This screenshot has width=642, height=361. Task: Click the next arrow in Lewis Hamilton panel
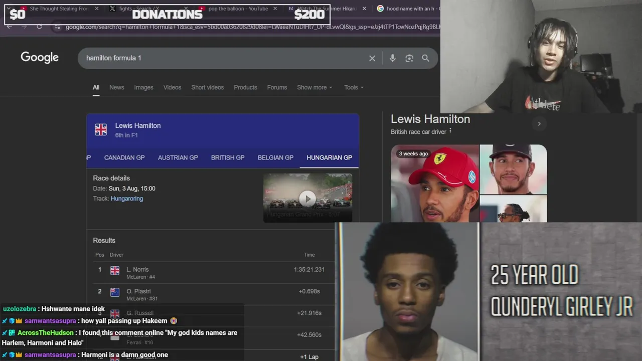[539, 124]
